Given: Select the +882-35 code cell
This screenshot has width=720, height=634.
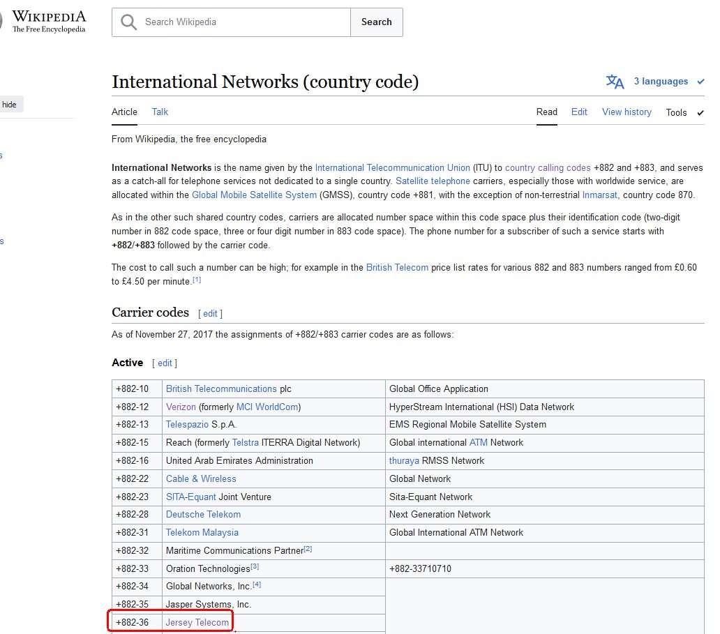Looking at the screenshot, I should 137,605.
